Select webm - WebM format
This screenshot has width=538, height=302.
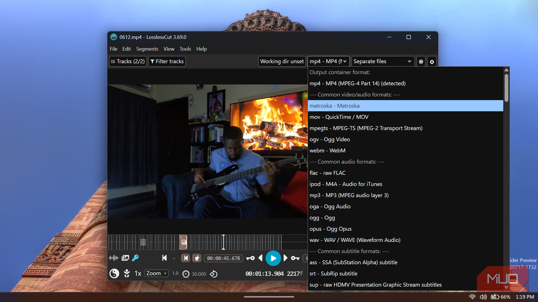click(405, 150)
